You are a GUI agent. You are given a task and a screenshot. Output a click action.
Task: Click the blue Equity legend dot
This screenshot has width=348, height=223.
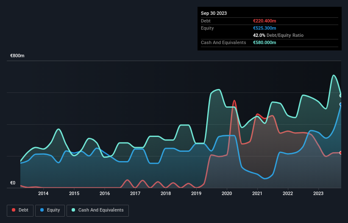tap(42, 210)
